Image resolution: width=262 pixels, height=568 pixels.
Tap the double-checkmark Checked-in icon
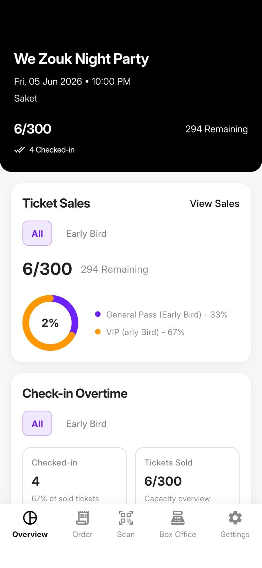20,149
